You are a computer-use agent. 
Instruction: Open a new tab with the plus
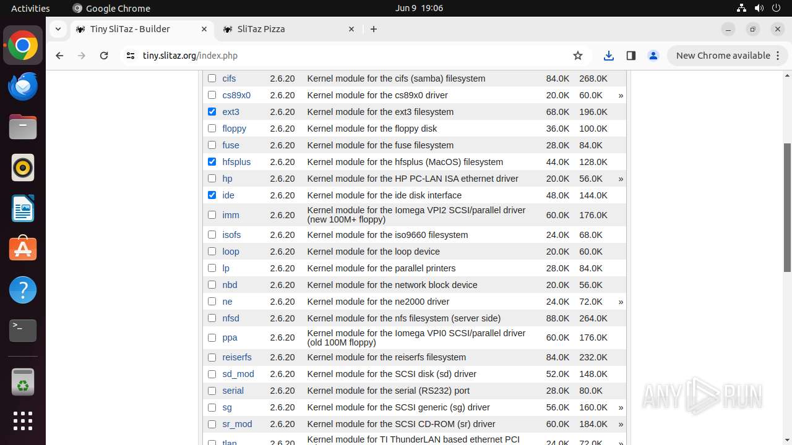tap(374, 29)
